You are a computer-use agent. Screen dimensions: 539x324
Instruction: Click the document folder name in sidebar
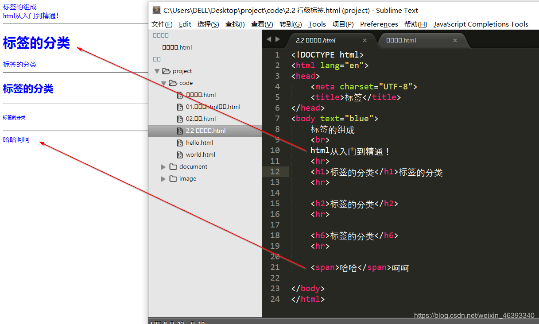click(x=193, y=166)
